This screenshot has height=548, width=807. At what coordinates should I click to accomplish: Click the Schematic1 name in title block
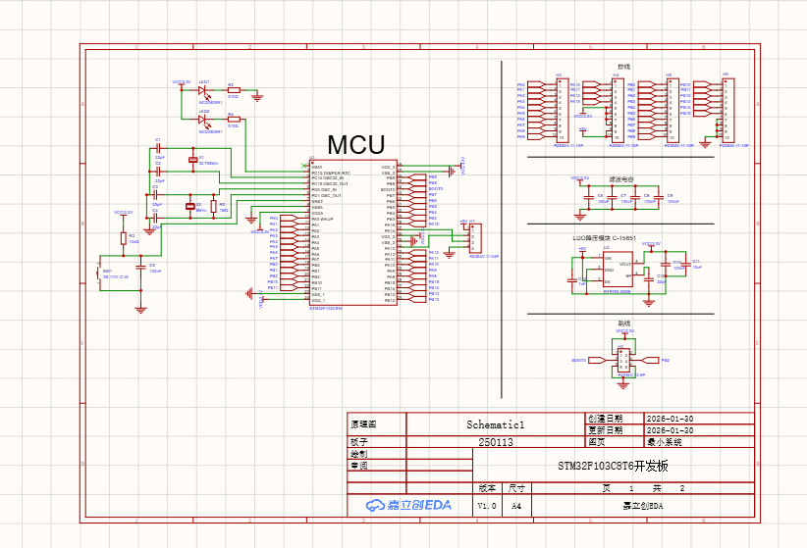[496, 425]
